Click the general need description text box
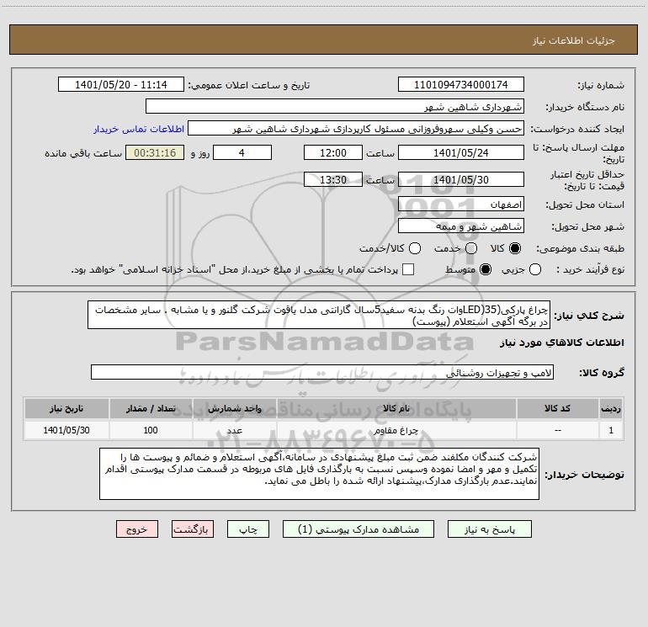 click(x=319, y=315)
